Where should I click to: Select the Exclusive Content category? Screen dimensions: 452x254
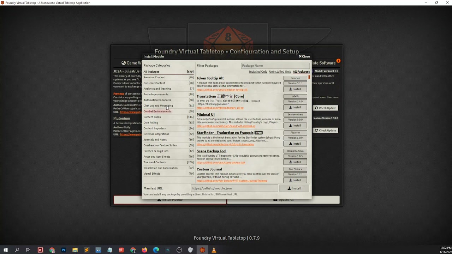168,83
